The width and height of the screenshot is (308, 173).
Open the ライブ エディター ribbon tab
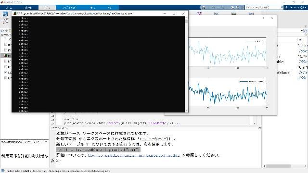pos(69,8)
